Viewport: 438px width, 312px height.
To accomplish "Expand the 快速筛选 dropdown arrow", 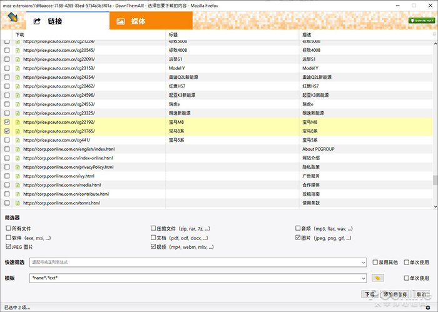I will point(363,263).
